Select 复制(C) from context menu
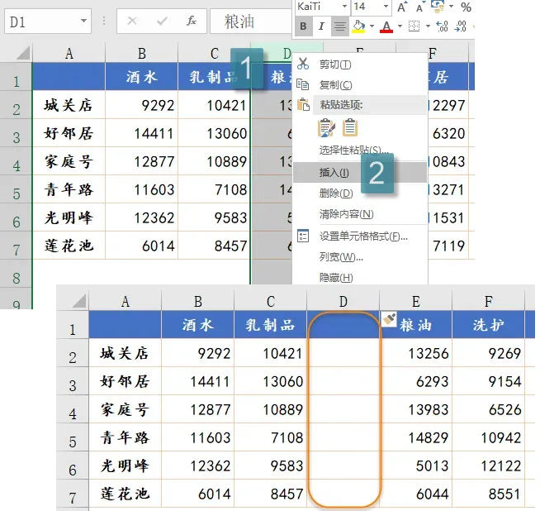540x511 pixels. [x=360, y=85]
